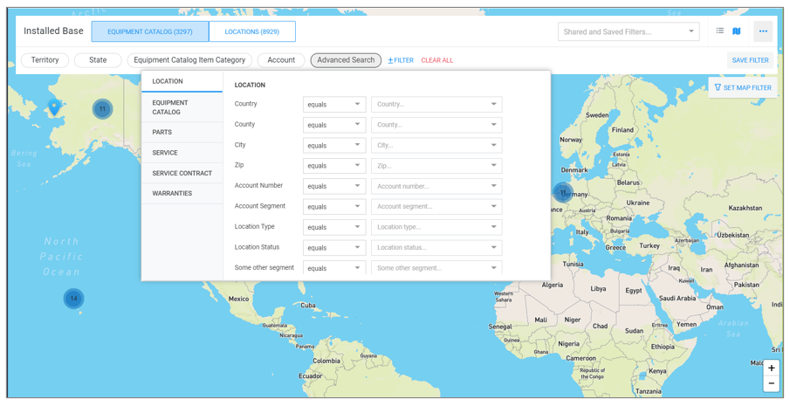The image size is (790, 406).
Task: Click the Kazakhstan label on map
Action: [x=745, y=208]
